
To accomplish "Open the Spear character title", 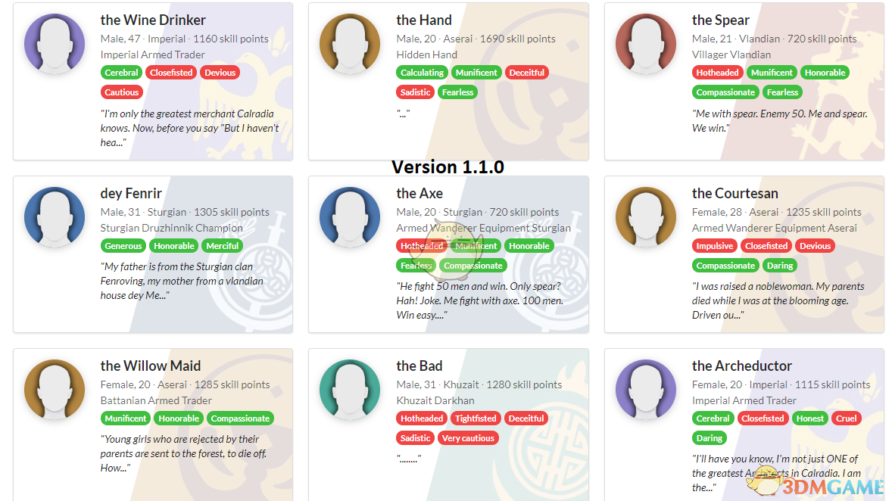I will (721, 20).
